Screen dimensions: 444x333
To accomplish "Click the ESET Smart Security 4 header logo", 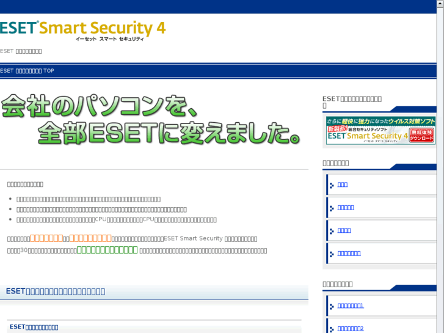I will [x=82, y=31].
